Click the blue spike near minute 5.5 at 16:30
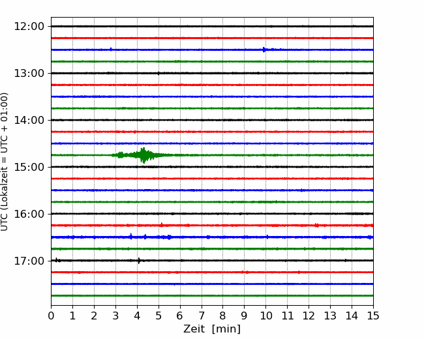The image size is (424, 339). click(x=169, y=237)
